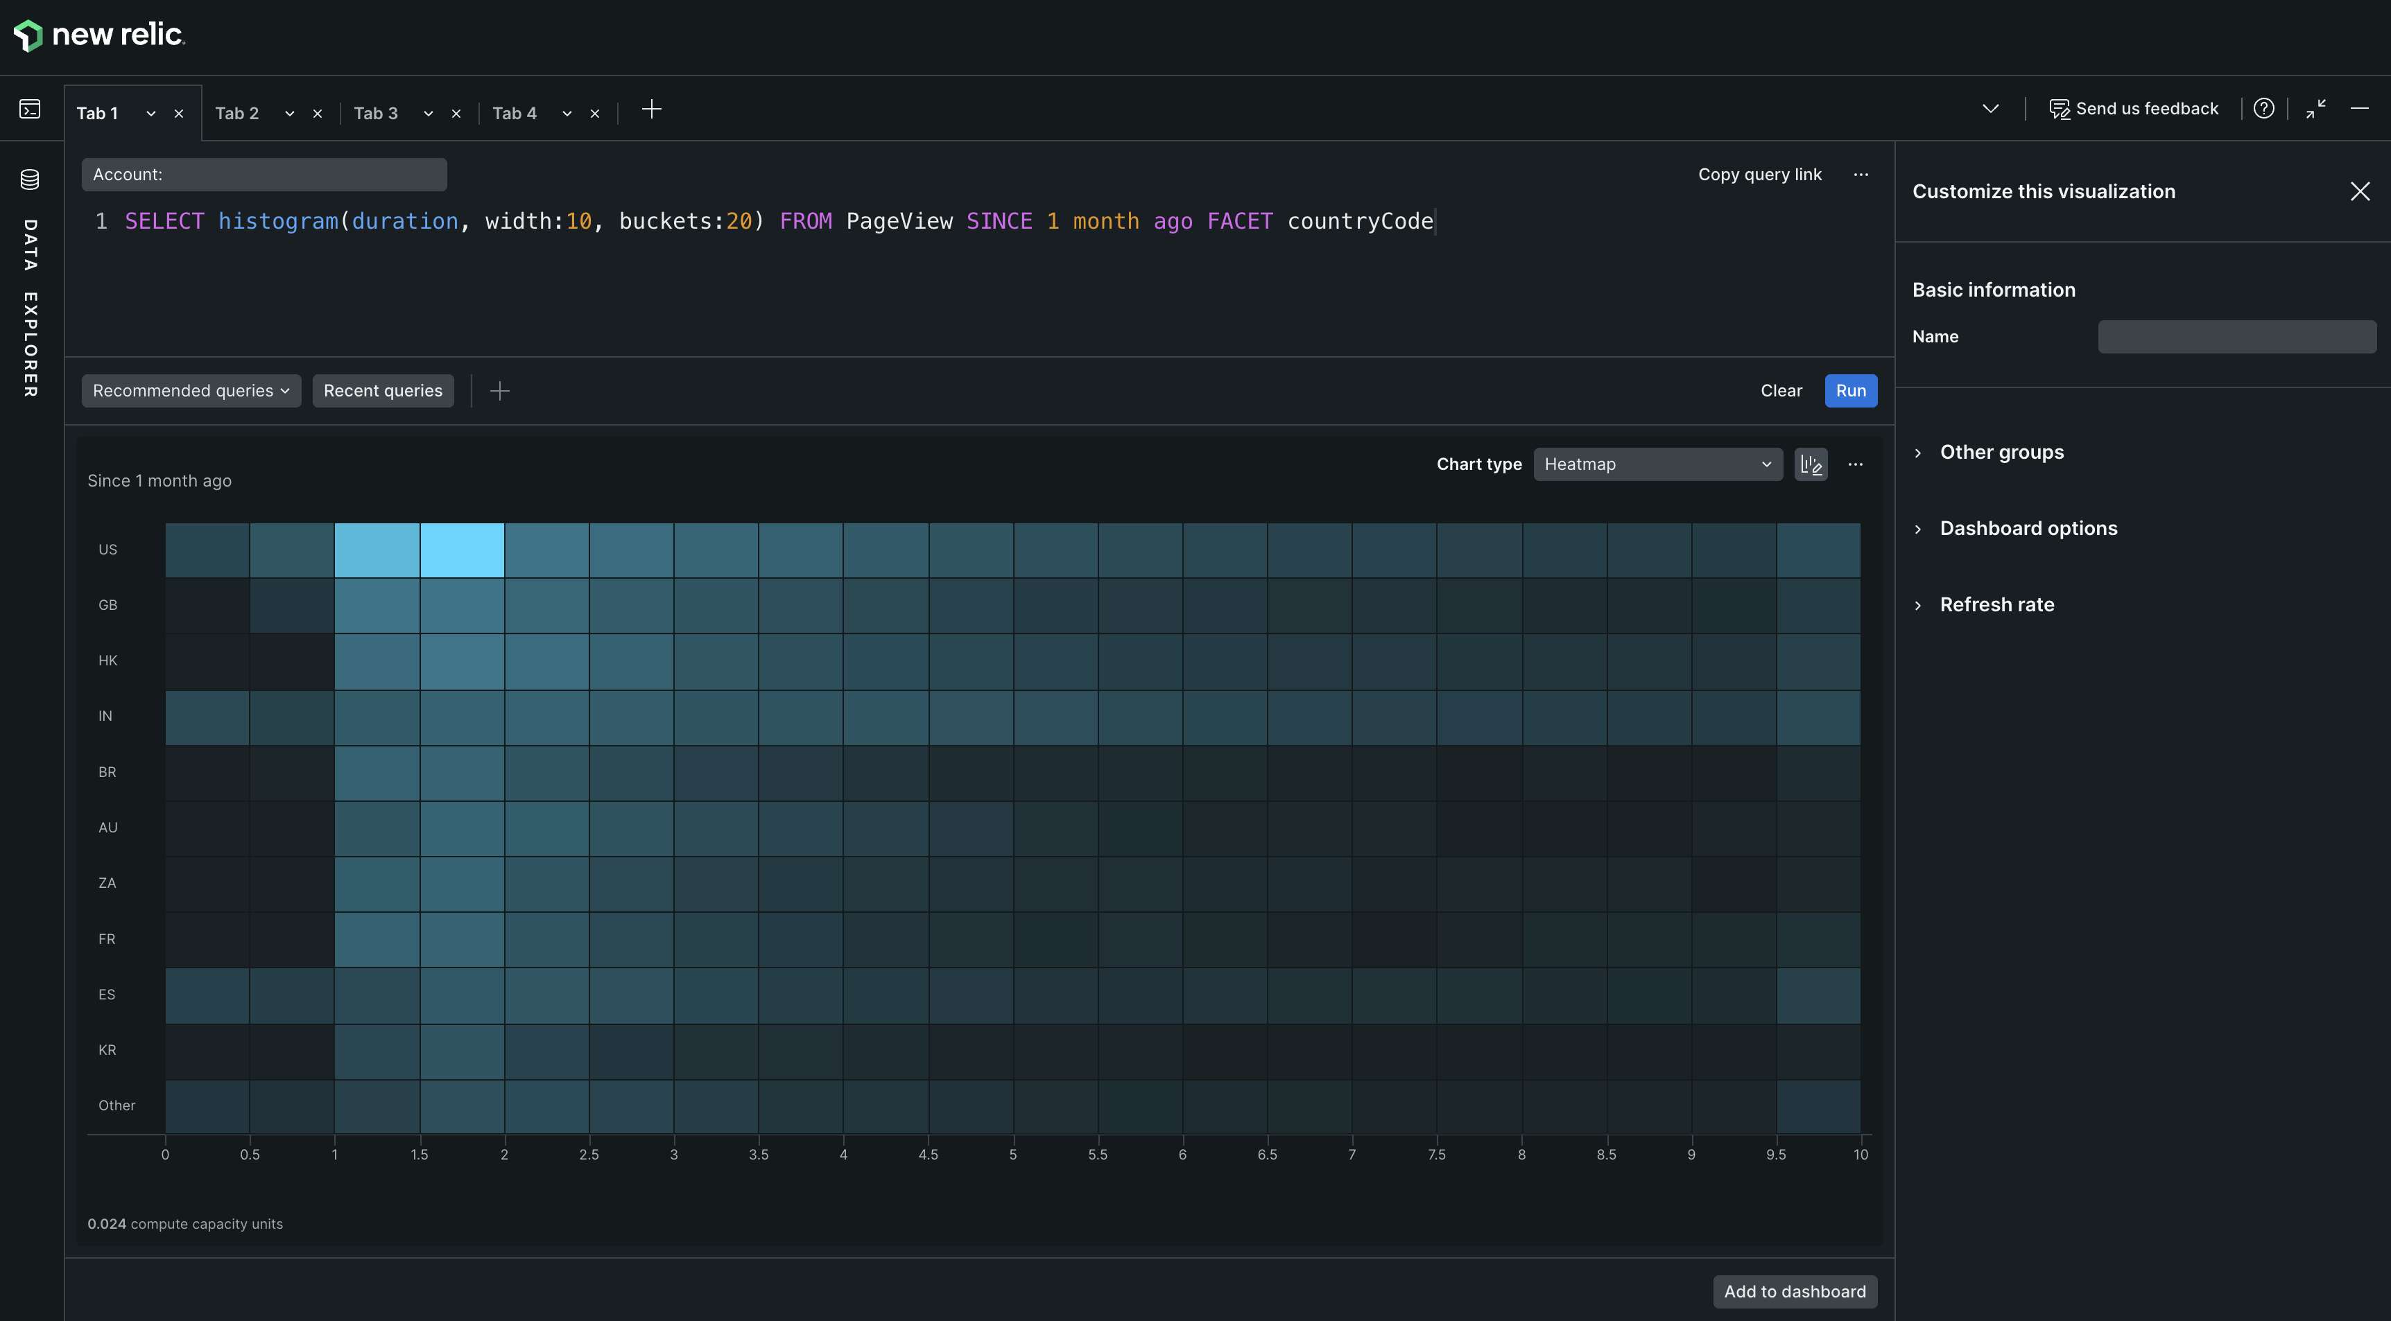Click the New Relic logo
Viewport: 2391px width, 1321px height.
[96, 35]
